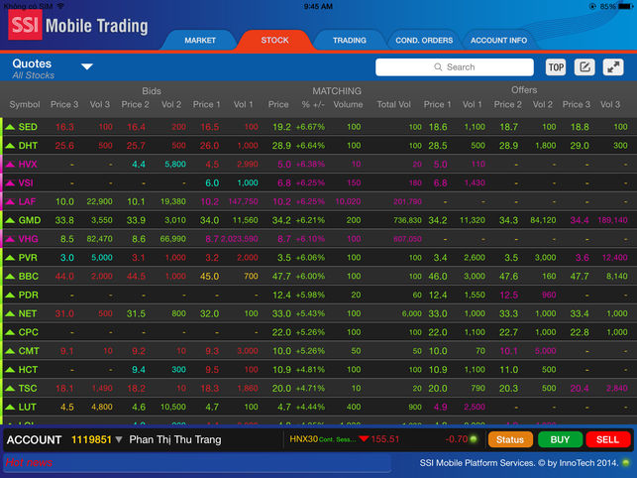Tap the SSI logo
The height and width of the screenshot is (478, 637).
25,27
